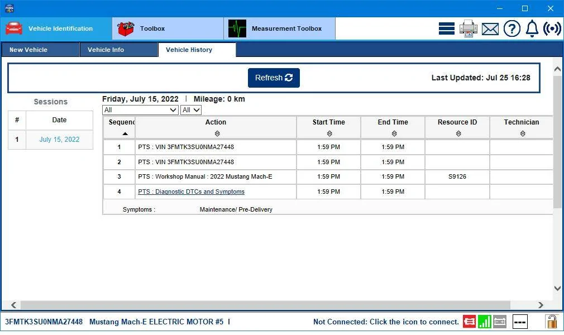Open the Vehicle Info subtab

119,50
